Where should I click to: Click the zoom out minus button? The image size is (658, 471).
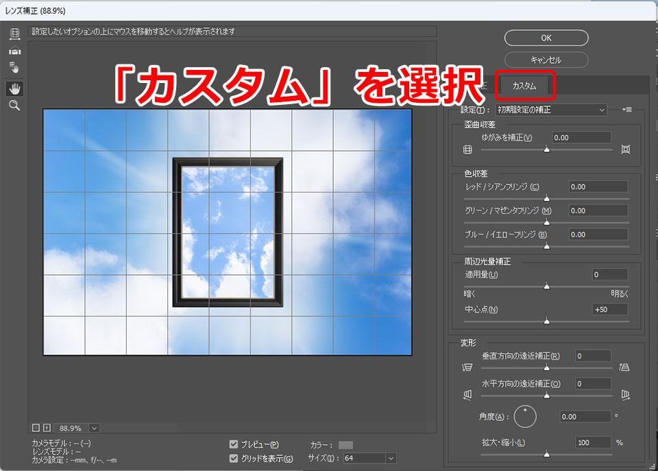[36, 428]
